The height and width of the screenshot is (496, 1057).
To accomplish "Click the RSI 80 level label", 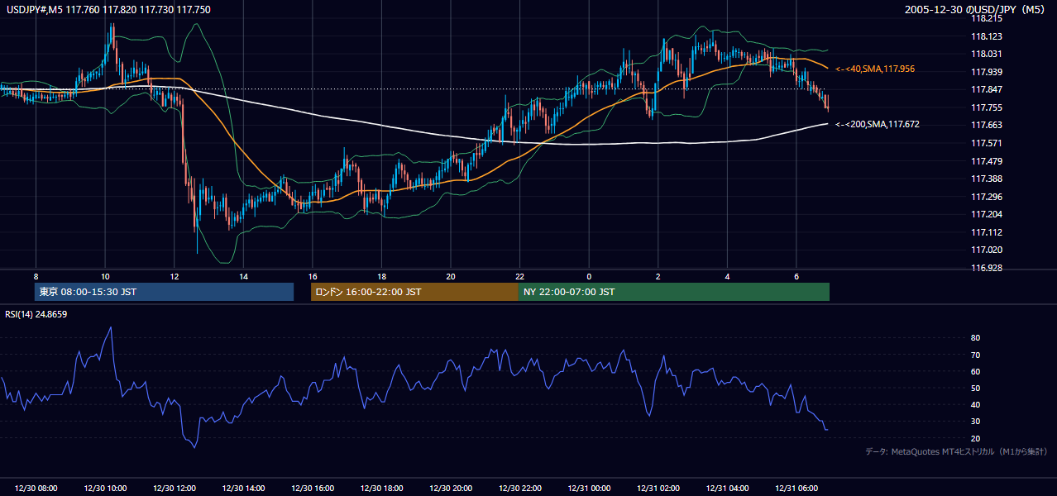I will (975, 338).
